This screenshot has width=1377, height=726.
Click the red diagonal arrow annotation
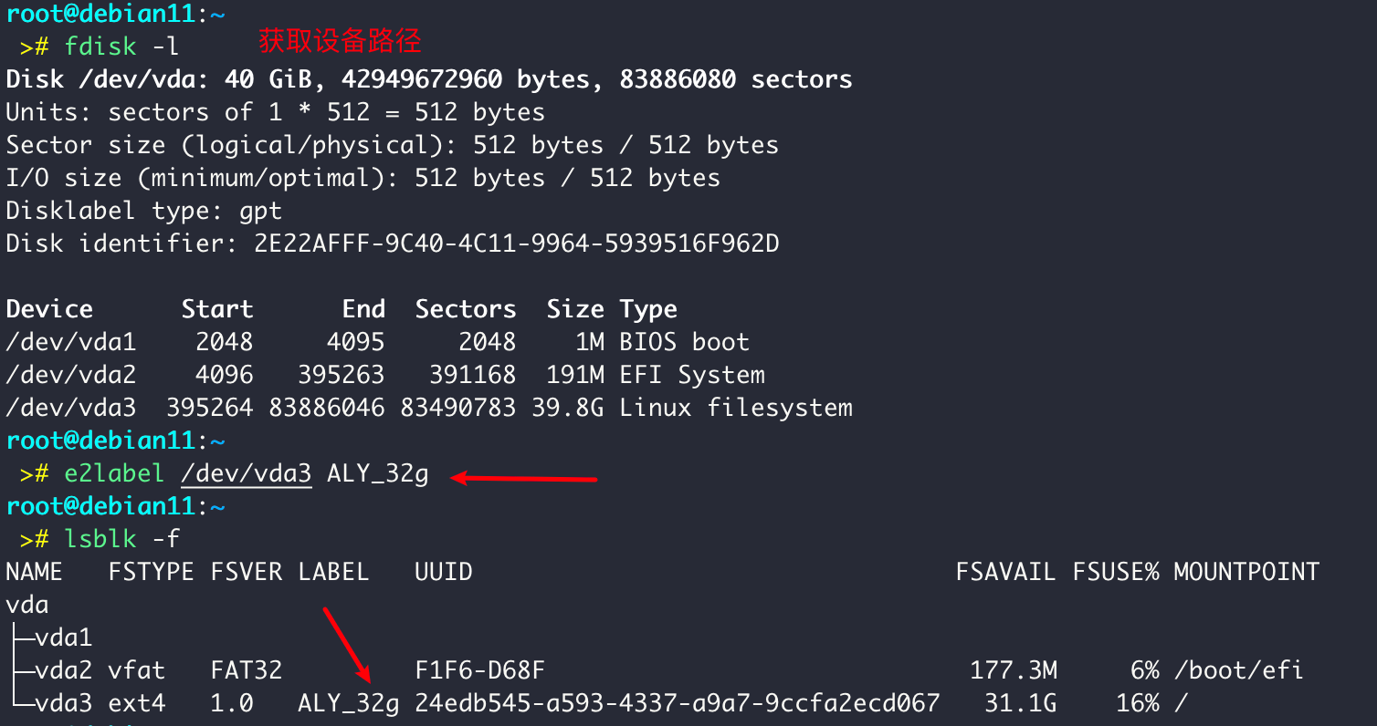(x=347, y=644)
